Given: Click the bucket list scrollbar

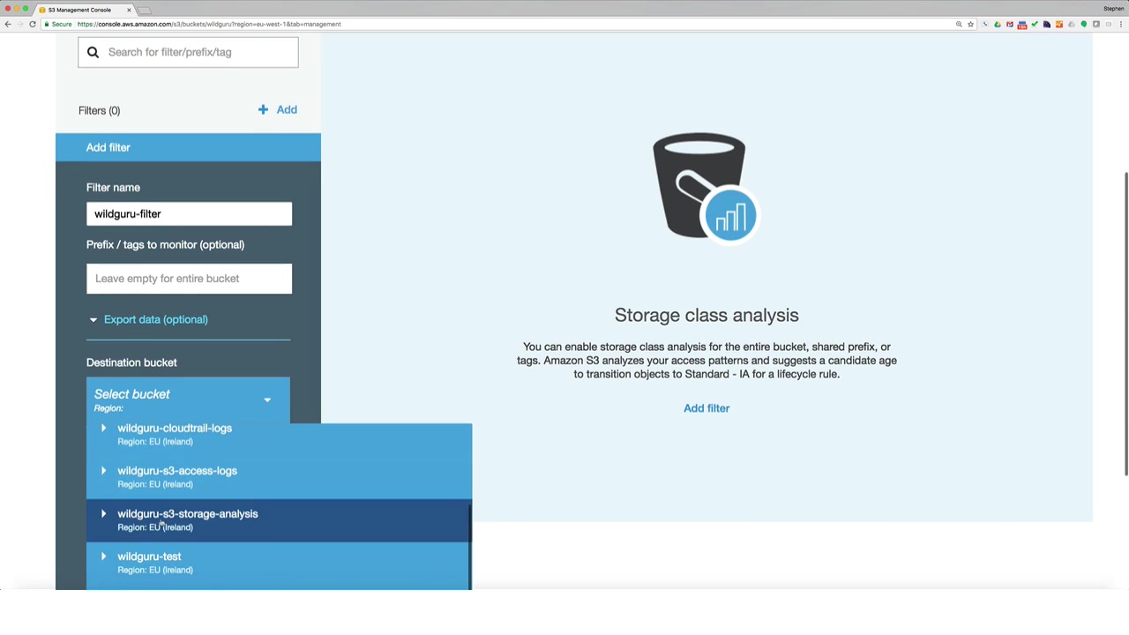Looking at the screenshot, I should (469, 547).
